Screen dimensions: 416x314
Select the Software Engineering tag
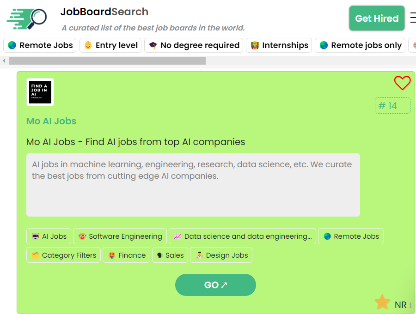(x=120, y=236)
